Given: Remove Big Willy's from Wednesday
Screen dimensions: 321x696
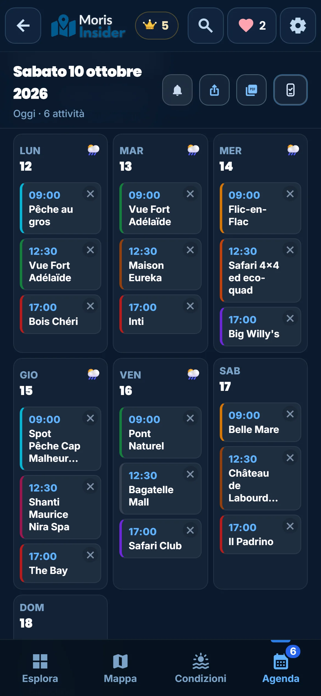Looking at the screenshot, I should tap(290, 319).
